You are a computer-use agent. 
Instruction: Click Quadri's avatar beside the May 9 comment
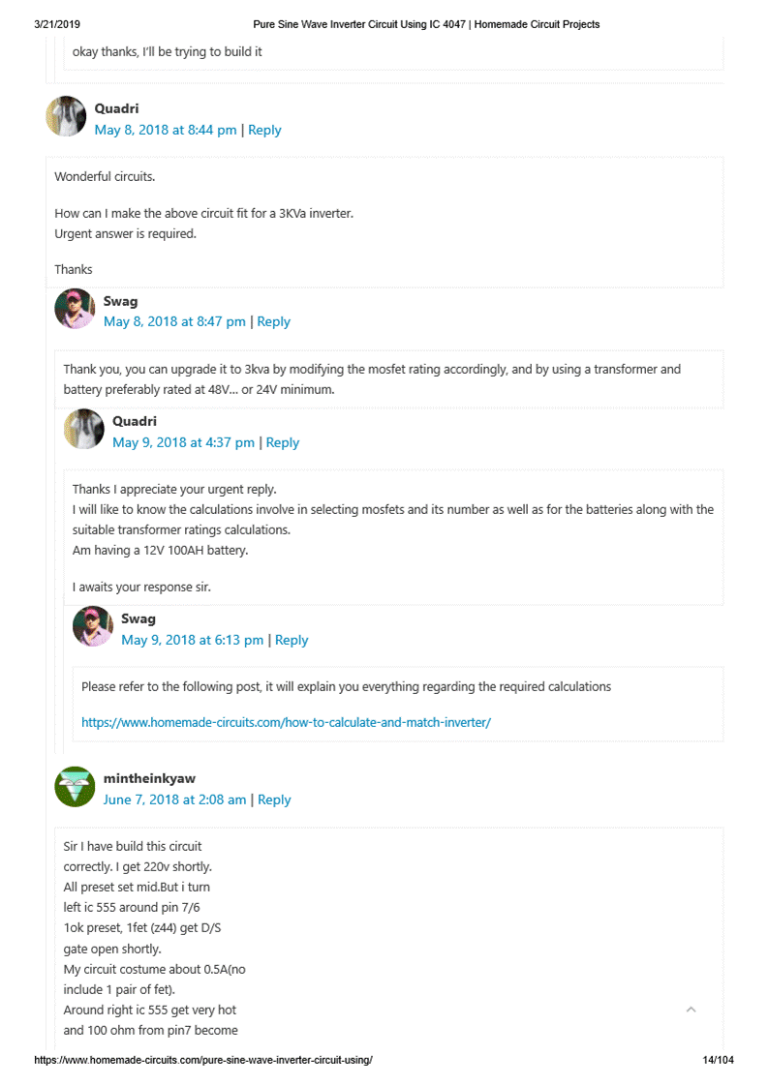point(84,430)
